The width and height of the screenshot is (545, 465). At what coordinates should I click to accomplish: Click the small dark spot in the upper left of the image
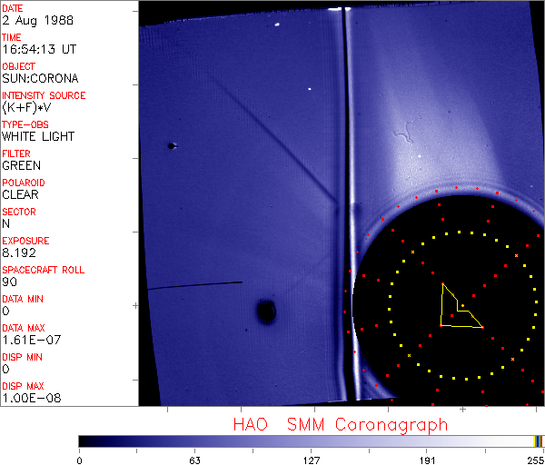(x=171, y=144)
